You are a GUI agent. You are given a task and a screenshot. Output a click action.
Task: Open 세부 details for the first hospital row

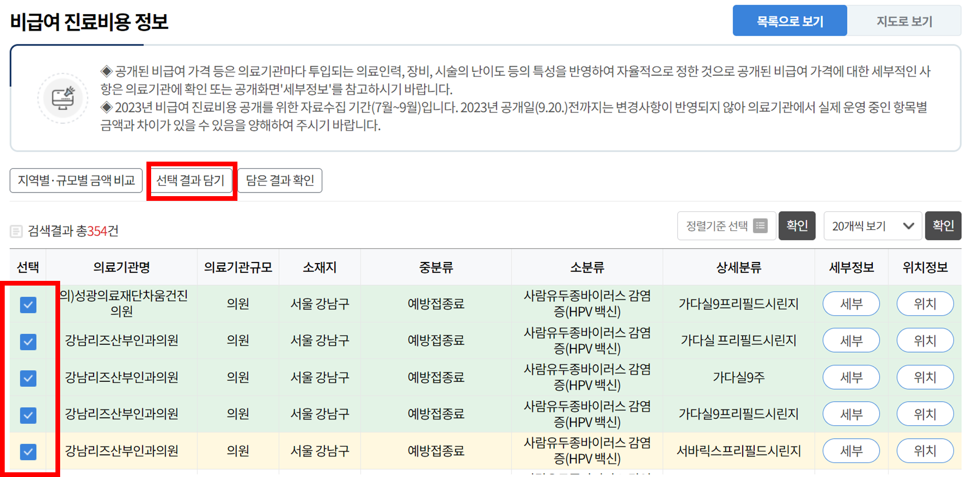(851, 304)
